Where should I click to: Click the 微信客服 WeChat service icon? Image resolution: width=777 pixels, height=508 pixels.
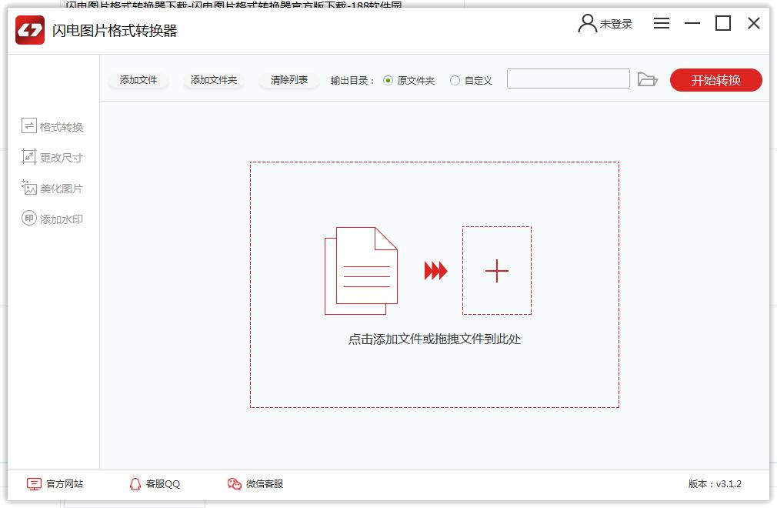point(255,484)
